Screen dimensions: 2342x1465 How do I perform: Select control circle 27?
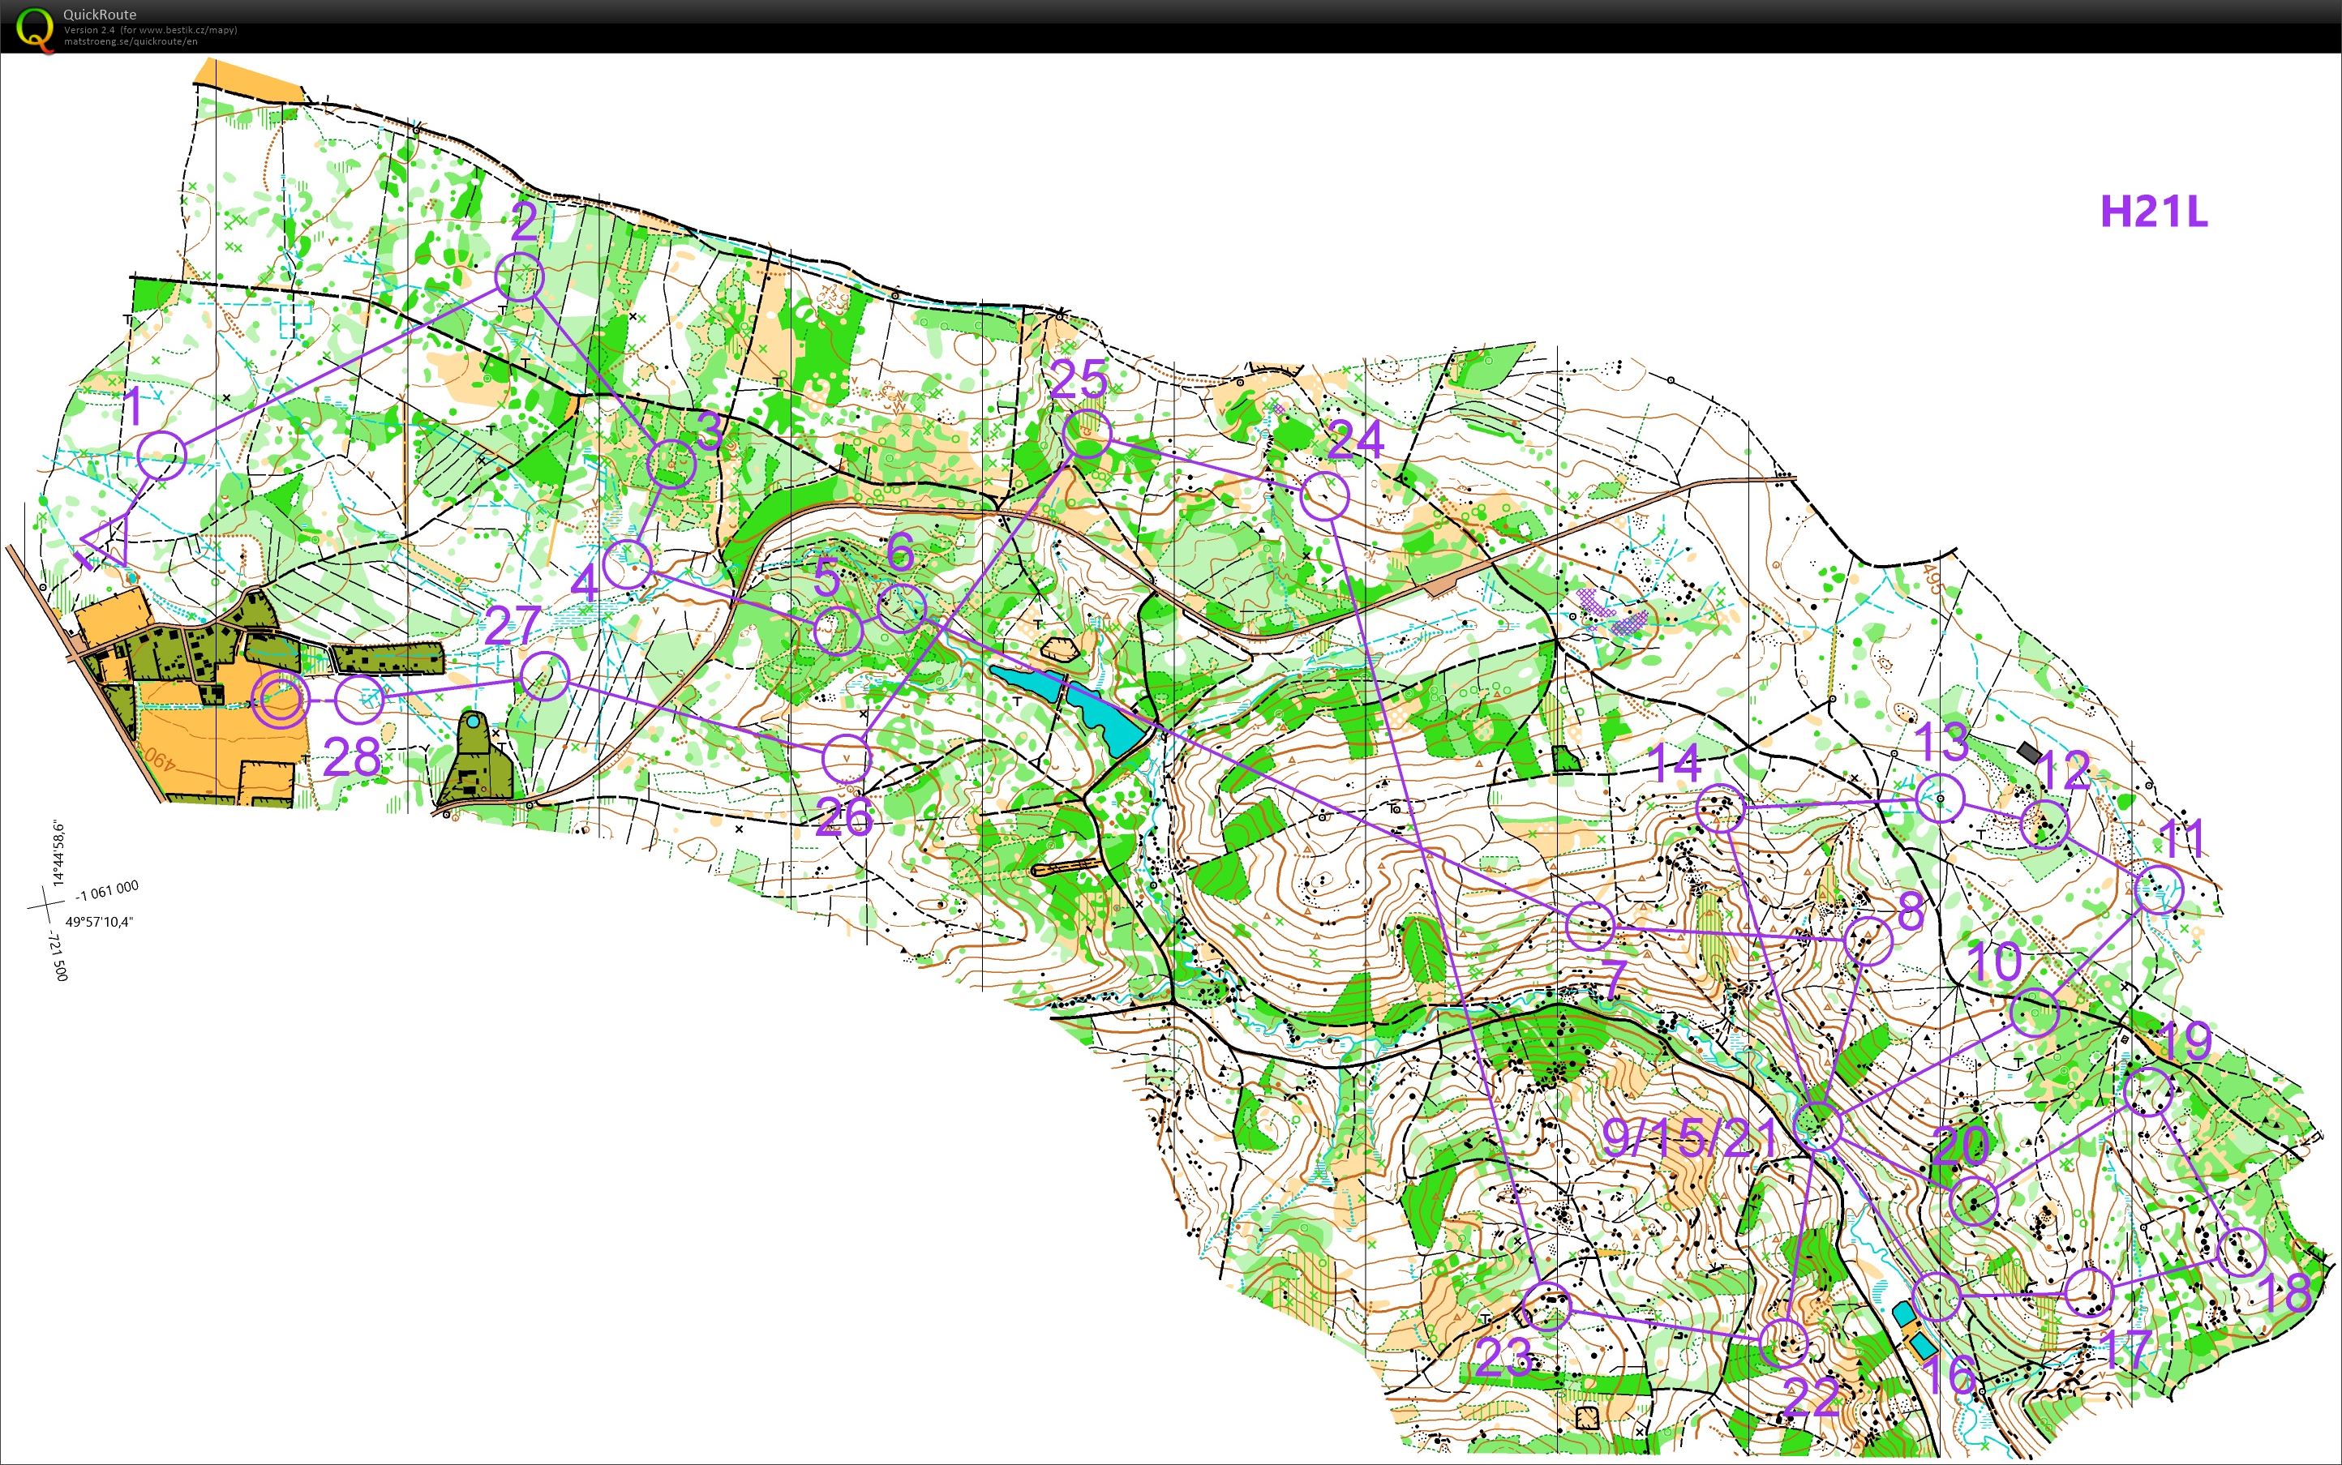point(545,675)
